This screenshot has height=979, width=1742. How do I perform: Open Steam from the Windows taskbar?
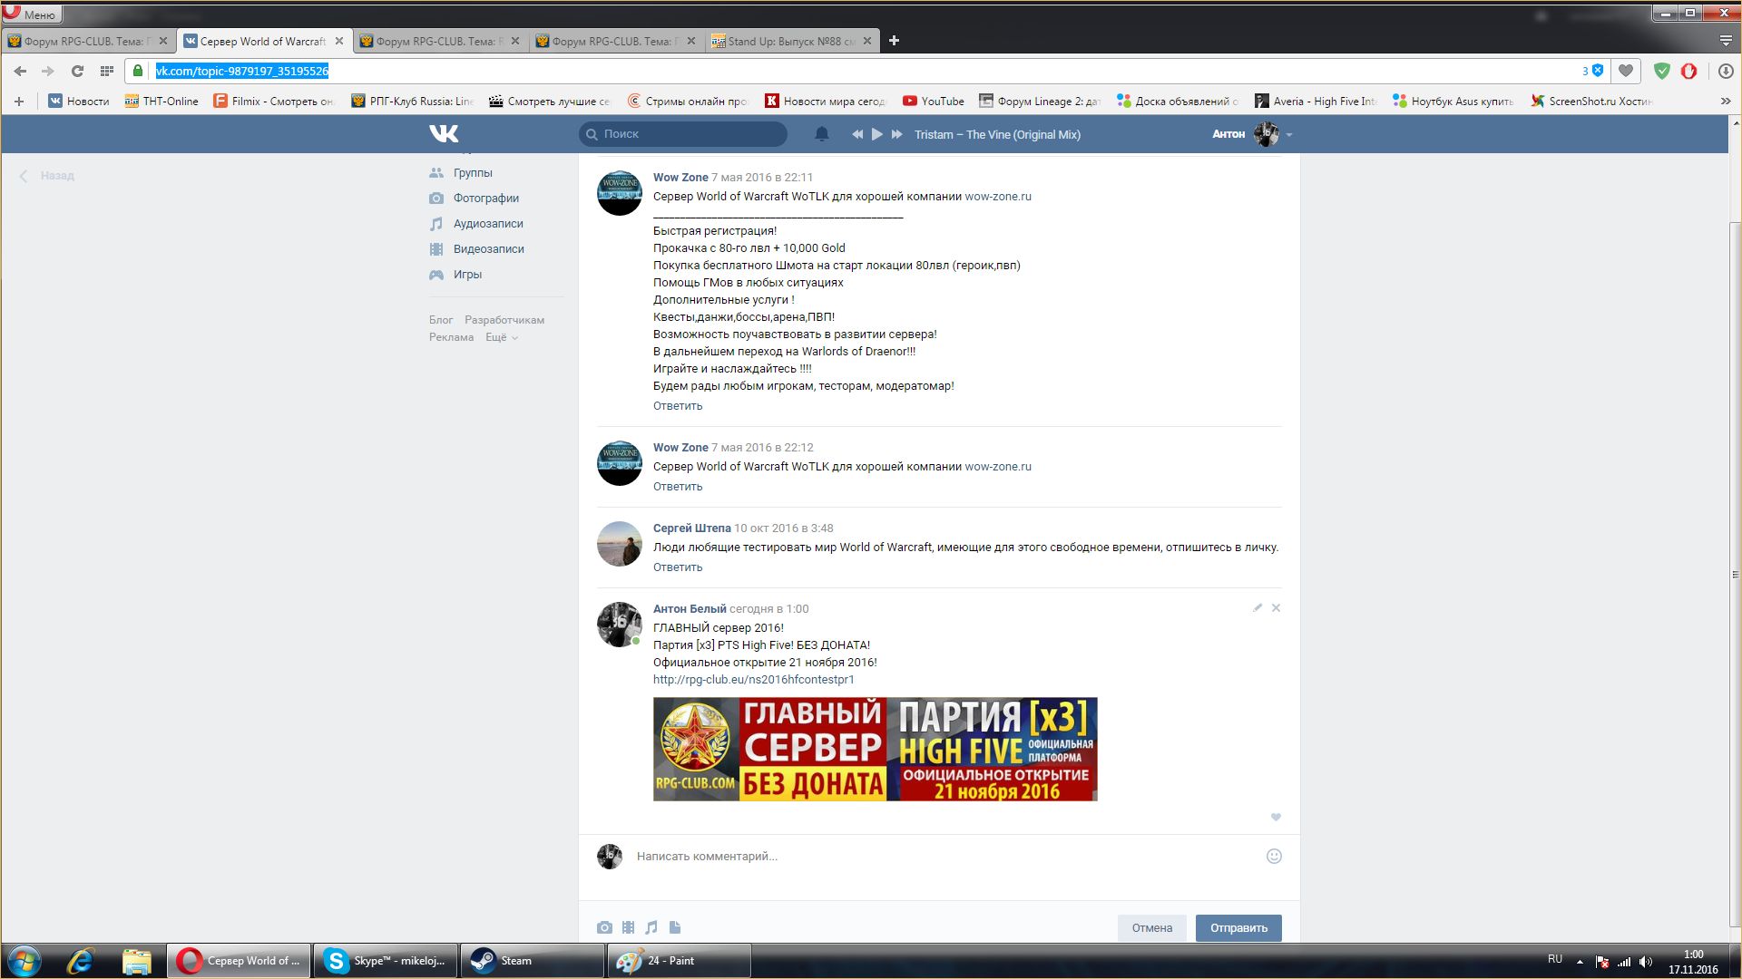point(532,961)
